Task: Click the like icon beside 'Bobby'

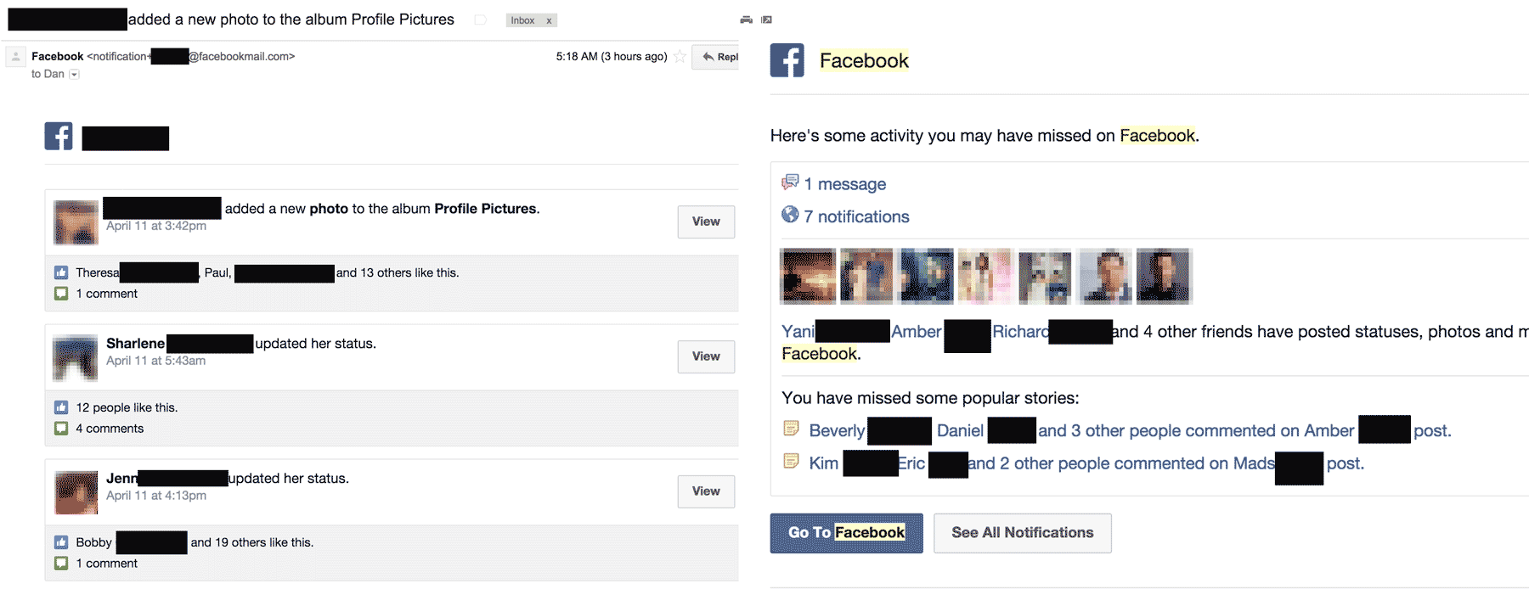Action: point(61,542)
